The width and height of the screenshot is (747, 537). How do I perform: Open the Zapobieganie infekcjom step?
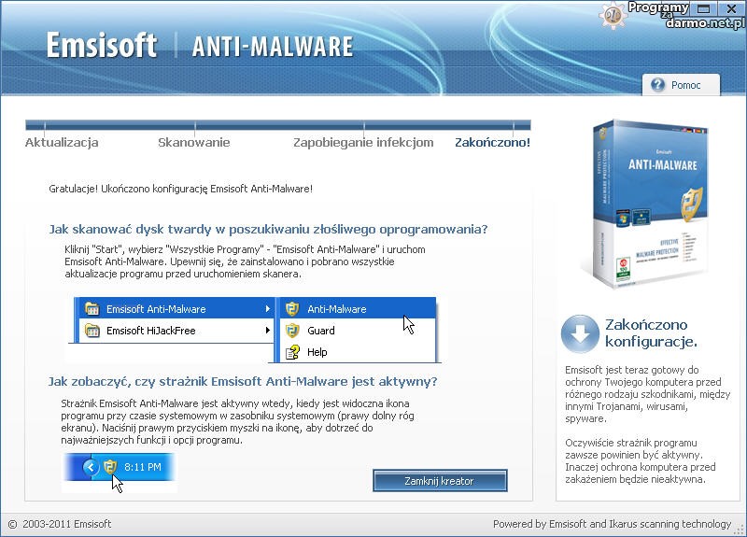pos(363,143)
